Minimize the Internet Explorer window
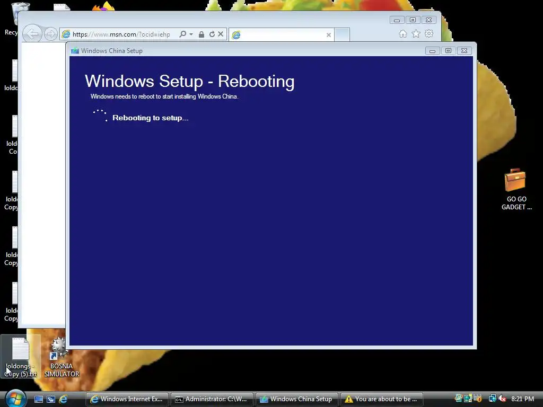 (x=397, y=20)
